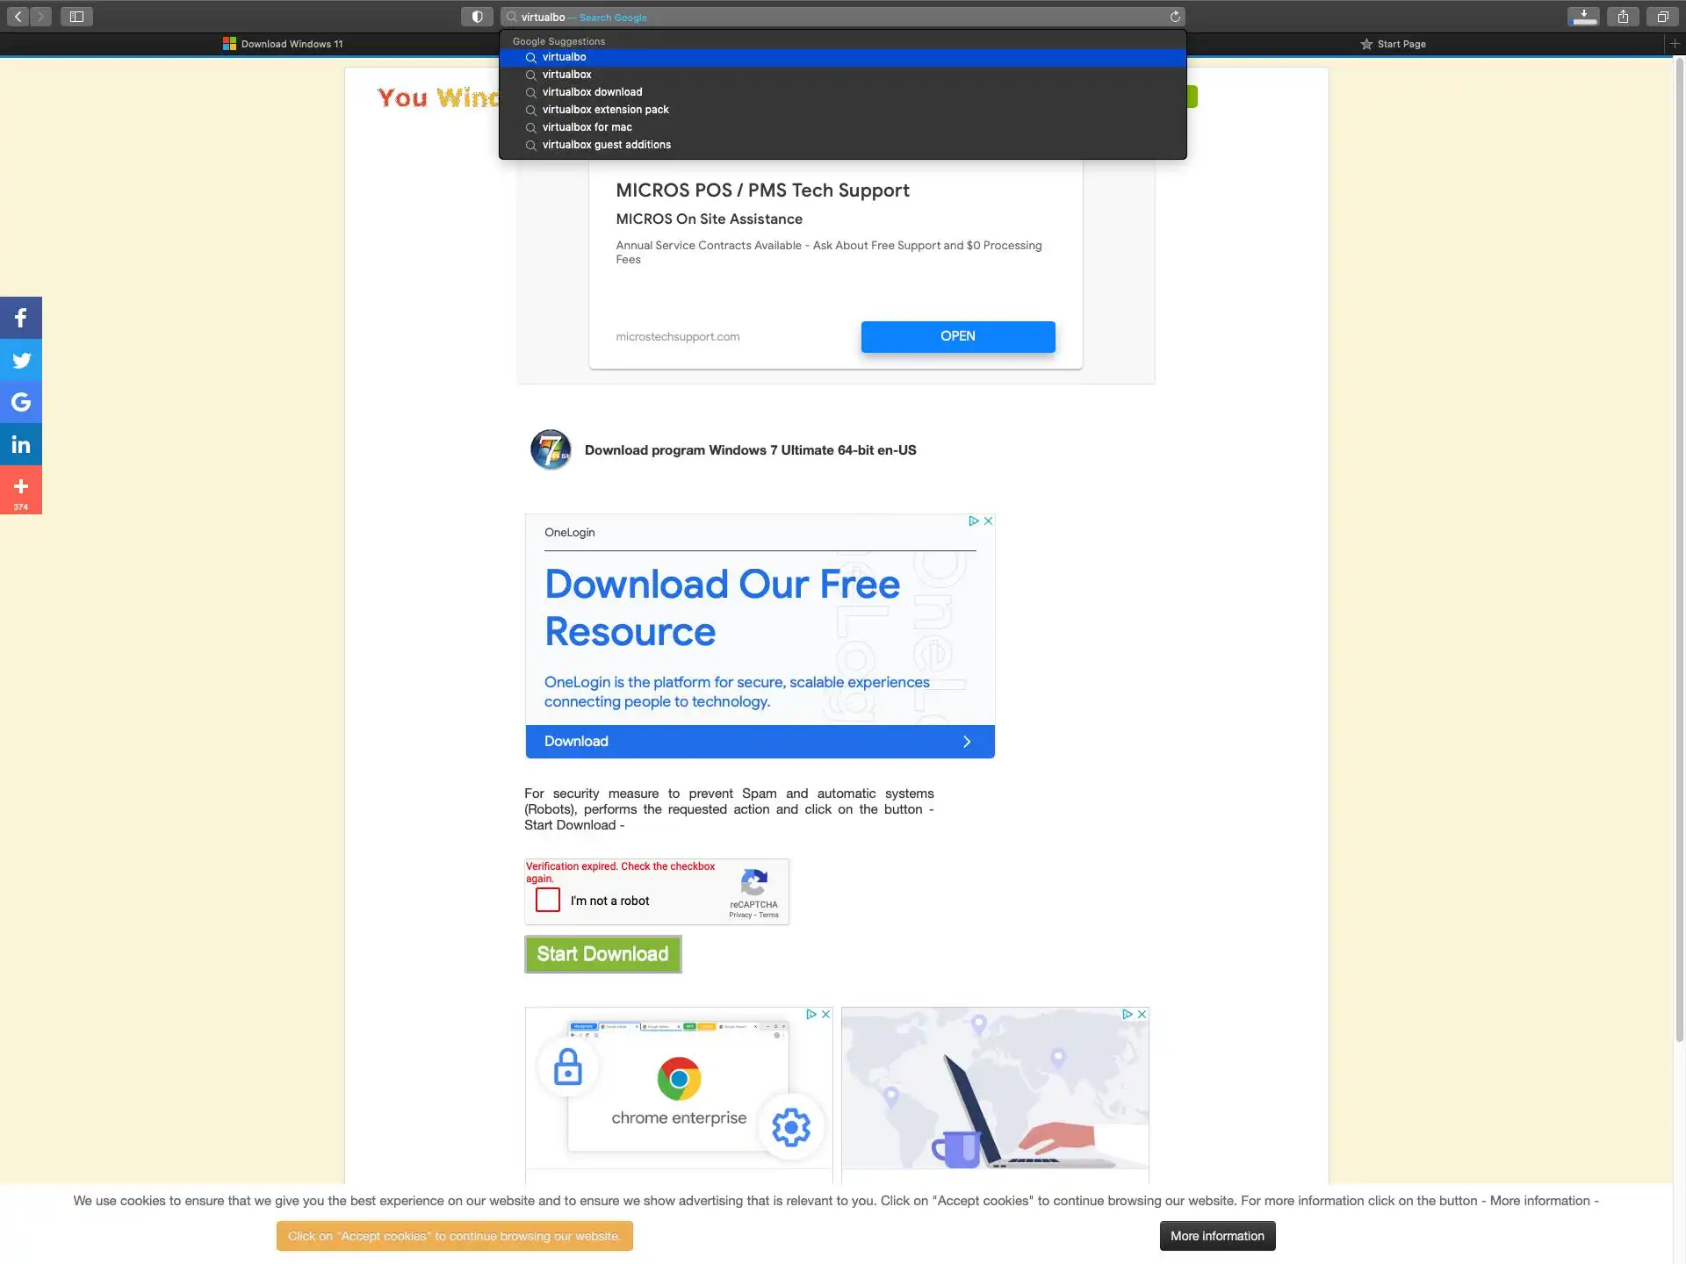Share page on Facebook sidebar icon

click(x=21, y=318)
